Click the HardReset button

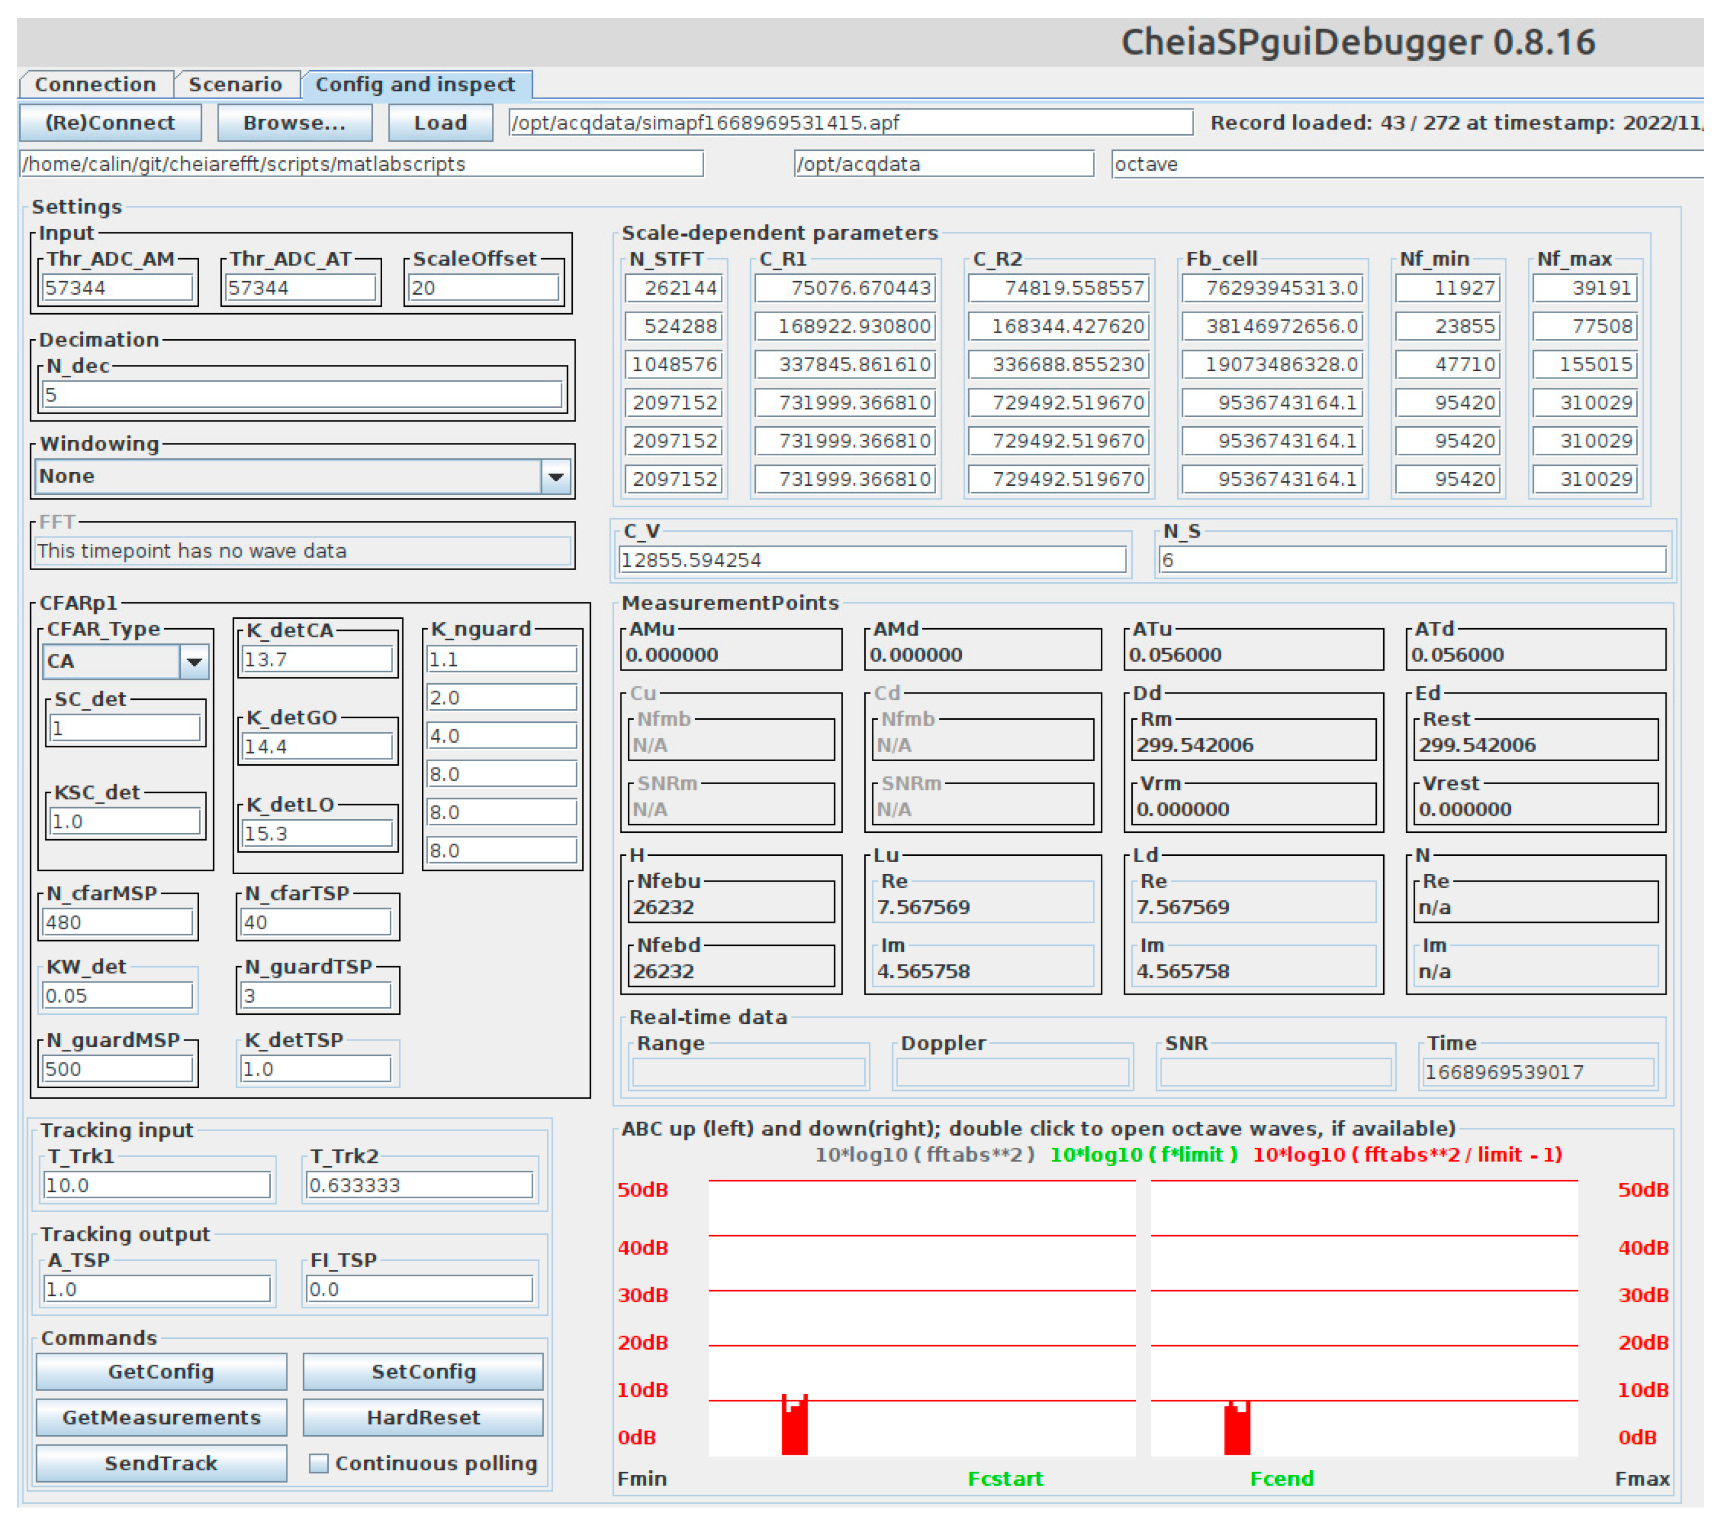pyautogui.click(x=424, y=1418)
